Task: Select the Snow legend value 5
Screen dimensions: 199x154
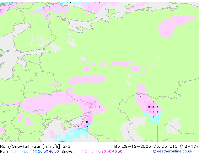Action: pos(93,151)
